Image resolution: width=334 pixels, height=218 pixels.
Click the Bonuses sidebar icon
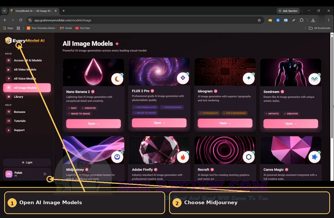9,112
